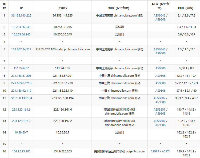Select 局域网 region in hop 14 row
This screenshot has width=200, height=158.
click(119, 132)
